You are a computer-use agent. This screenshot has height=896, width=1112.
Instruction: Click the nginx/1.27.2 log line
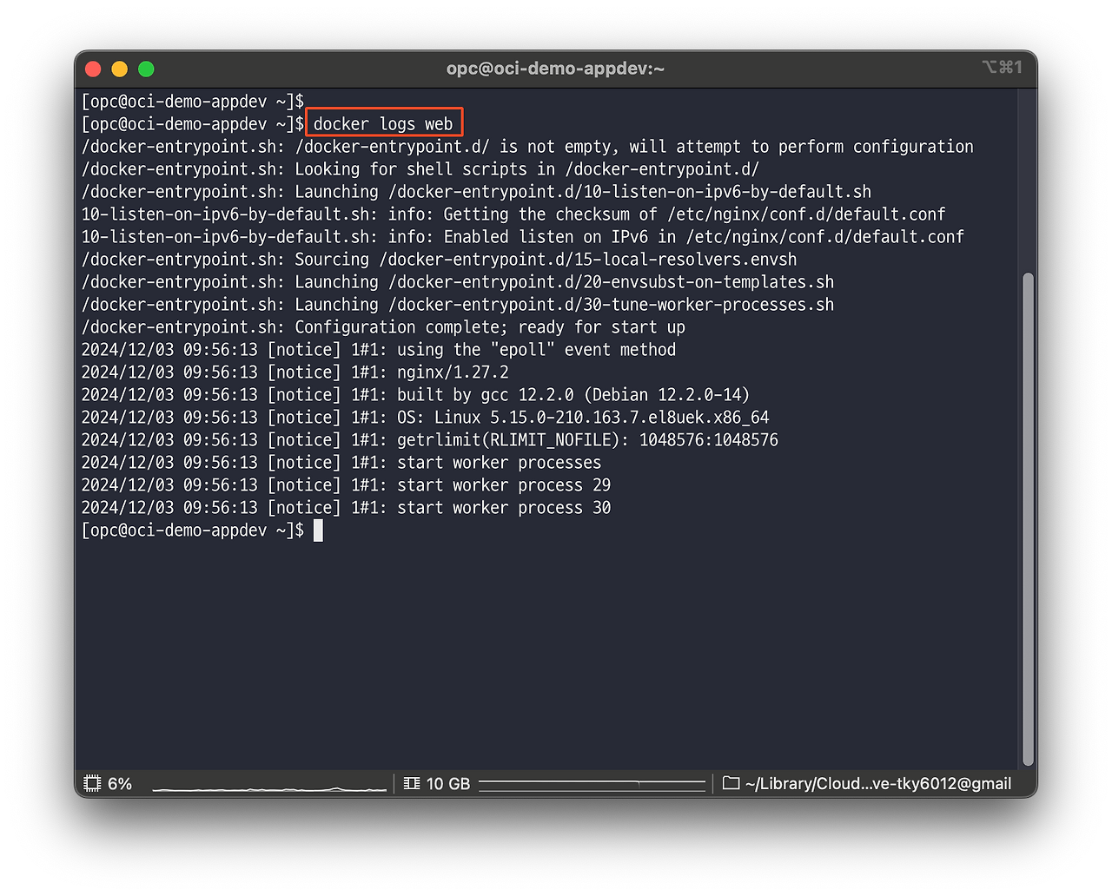295,372
